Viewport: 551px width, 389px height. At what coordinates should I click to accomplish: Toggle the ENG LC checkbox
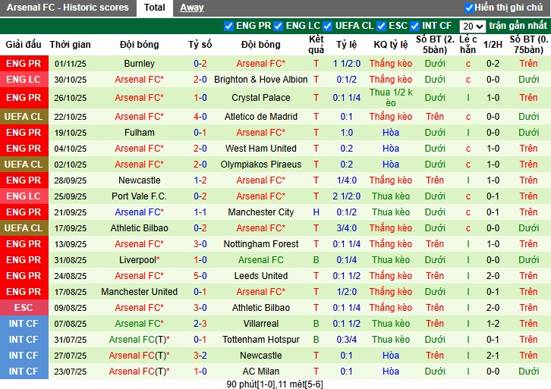[278, 26]
